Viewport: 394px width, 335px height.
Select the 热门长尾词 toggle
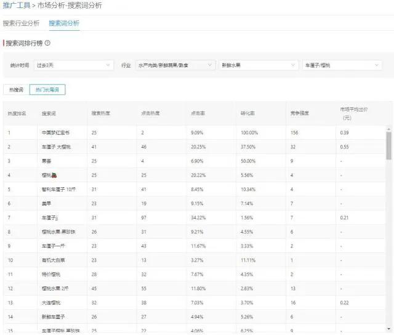click(x=47, y=90)
